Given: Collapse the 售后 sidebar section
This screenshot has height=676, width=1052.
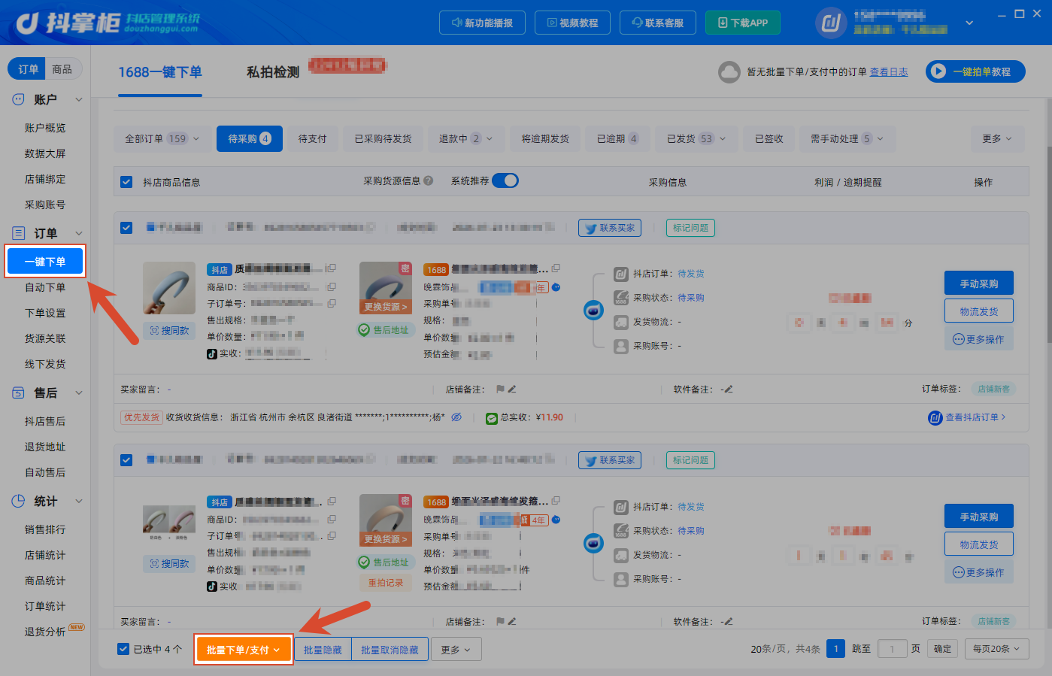Looking at the screenshot, I should [79, 393].
